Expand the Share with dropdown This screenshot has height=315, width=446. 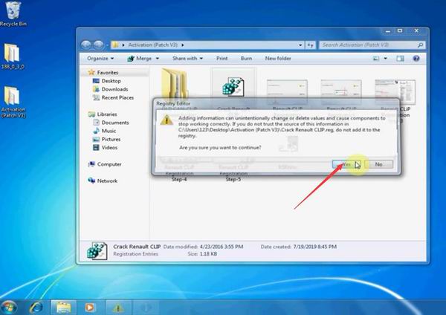tap(187, 58)
